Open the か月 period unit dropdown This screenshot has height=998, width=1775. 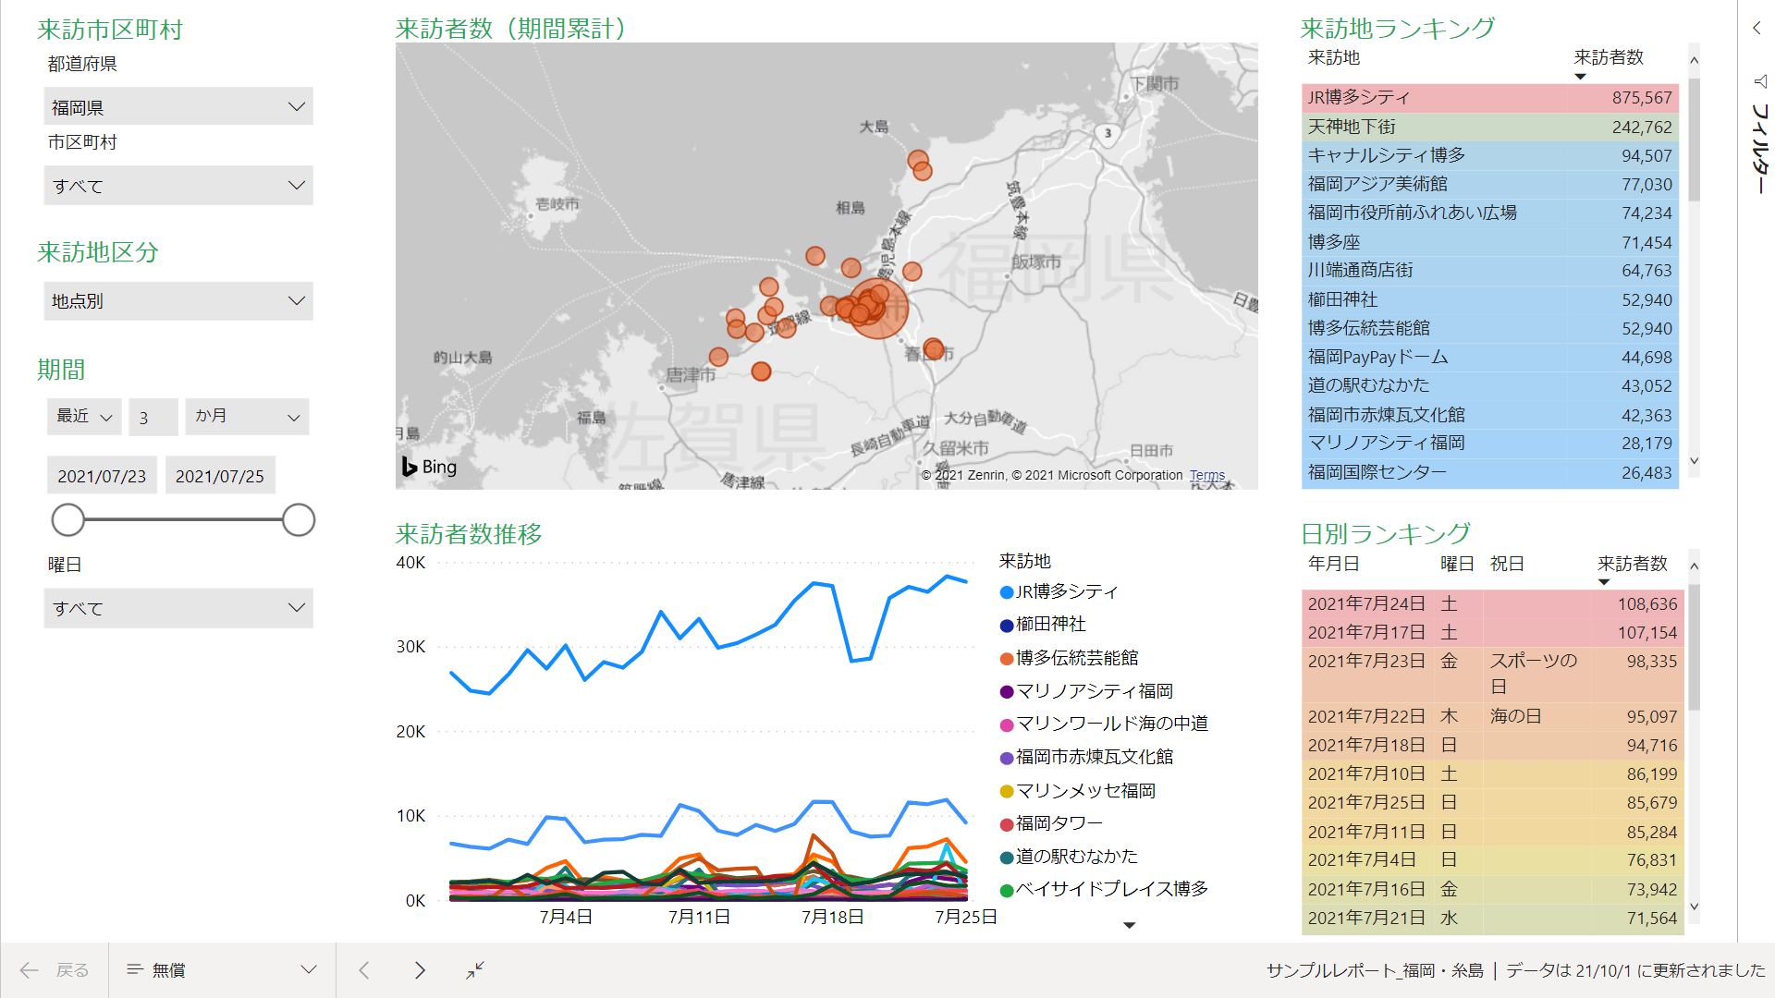(x=247, y=417)
